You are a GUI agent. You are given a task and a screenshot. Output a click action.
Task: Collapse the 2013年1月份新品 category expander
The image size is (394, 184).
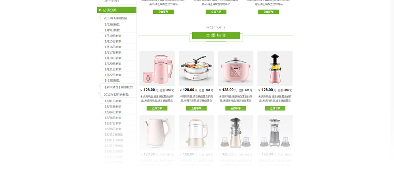click(x=99, y=18)
